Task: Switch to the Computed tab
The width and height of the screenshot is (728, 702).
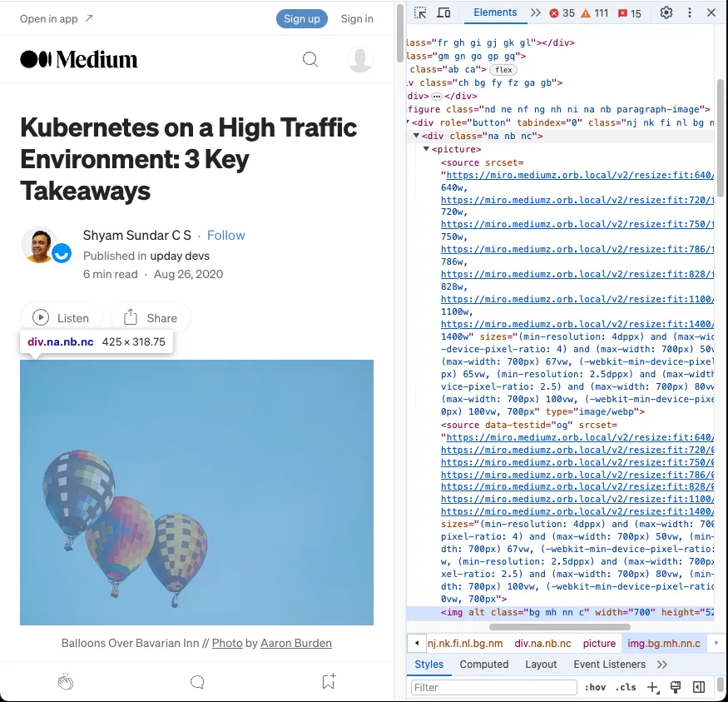Action: (x=483, y=664)
